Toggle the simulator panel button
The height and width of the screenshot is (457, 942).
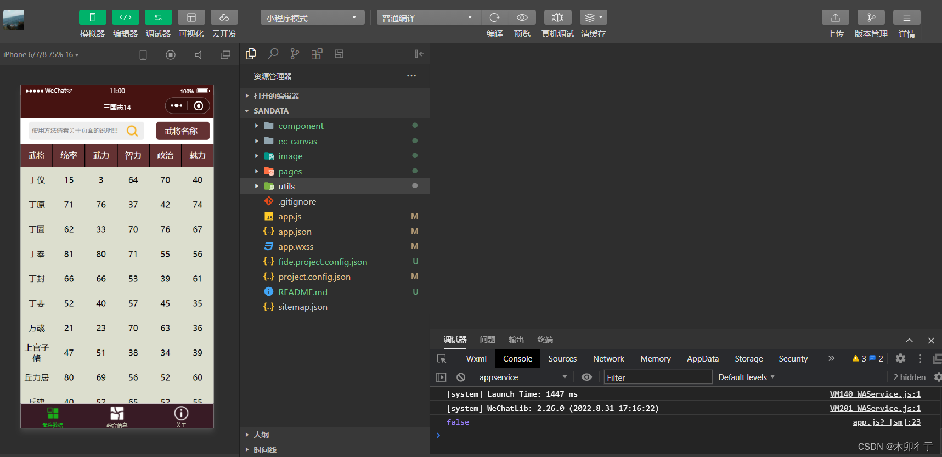pos(92,18)
